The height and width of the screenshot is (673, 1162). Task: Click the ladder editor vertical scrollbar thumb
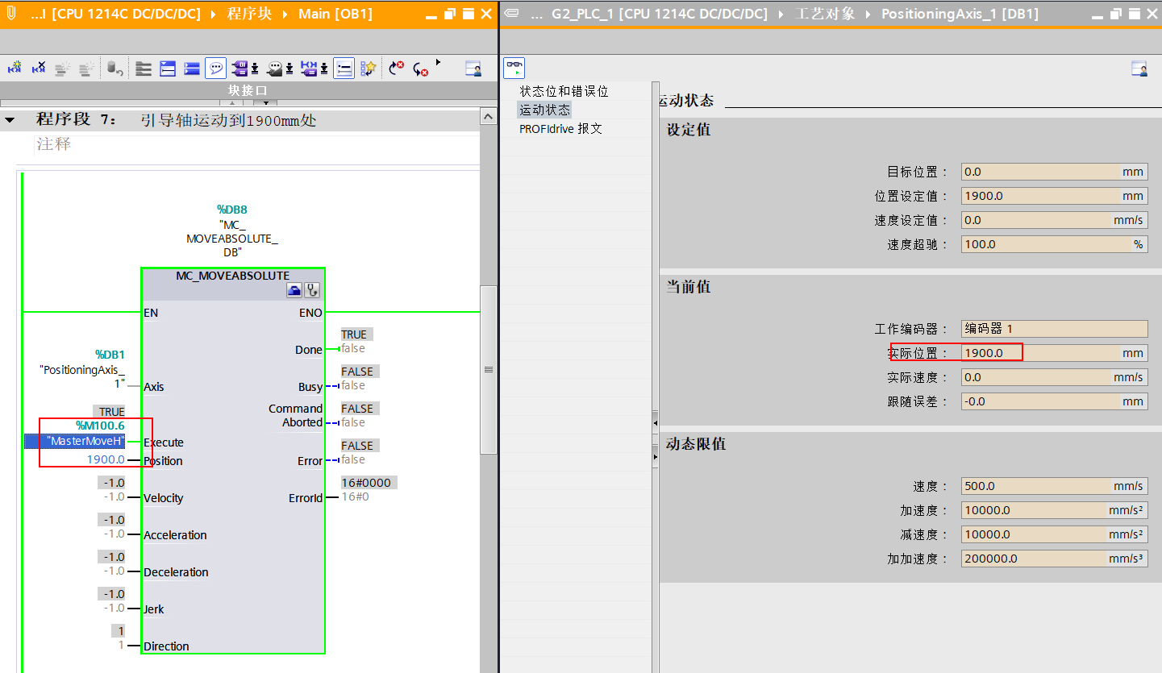[488, 369]
